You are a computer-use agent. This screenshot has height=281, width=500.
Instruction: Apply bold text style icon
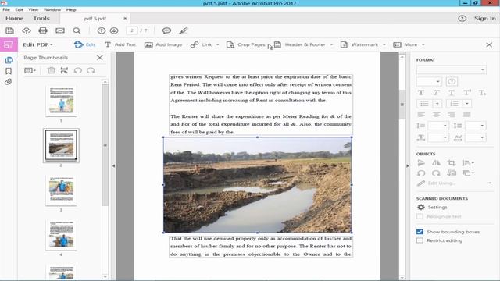pos(421,93)
